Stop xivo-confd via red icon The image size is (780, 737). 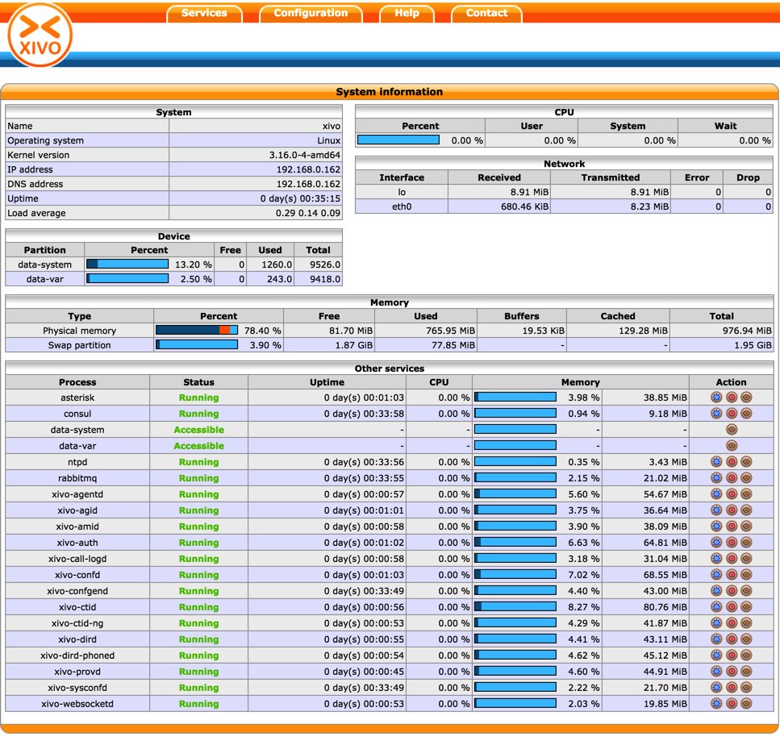(732, 574)
